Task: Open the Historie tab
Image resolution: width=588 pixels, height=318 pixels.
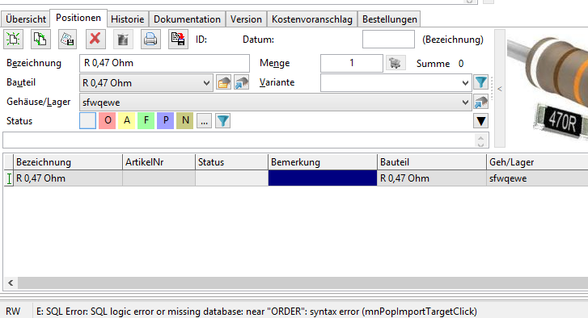Action: point(128,19)
